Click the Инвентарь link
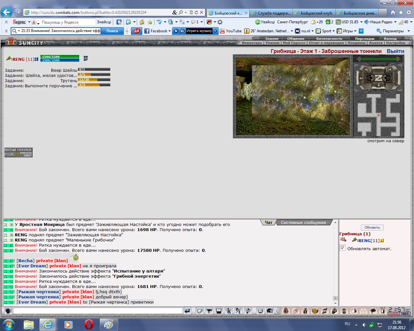This screenshot has height=331, width=414. [x=252, y=43]
